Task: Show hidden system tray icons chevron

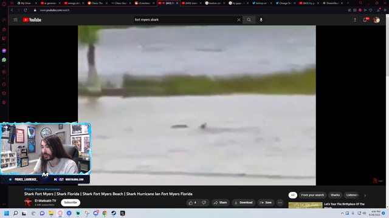Action: tap(342, 213)
